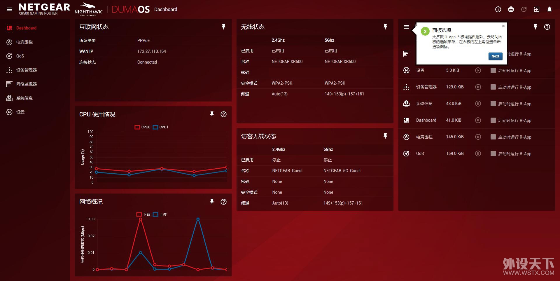Click QoS icon in R-App list
This screenshot has height=281, width=560.
tap(406, 153)
